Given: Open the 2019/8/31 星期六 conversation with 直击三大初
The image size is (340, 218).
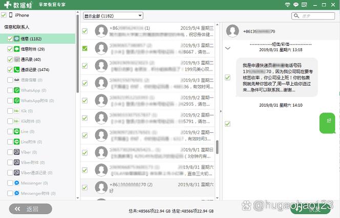Looking at the screenshot, I should pyautogui.click(x=147, y=170).
